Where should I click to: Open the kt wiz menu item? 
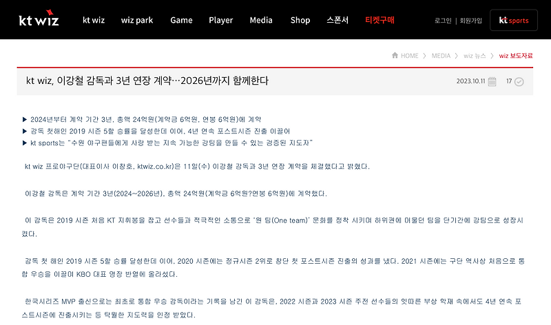tap(94, 20)
